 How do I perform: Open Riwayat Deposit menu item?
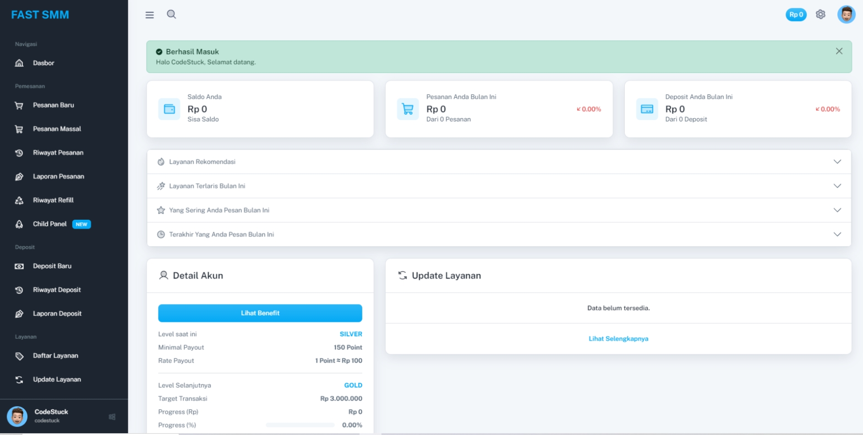click(57, 290)
